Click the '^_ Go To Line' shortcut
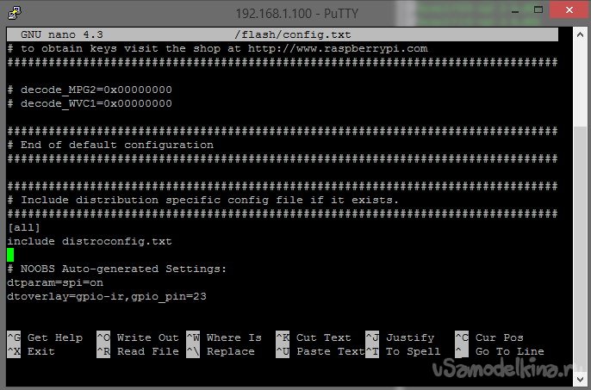 500,351
